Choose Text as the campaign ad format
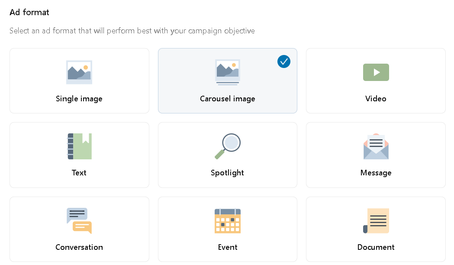 click(79, 155)
